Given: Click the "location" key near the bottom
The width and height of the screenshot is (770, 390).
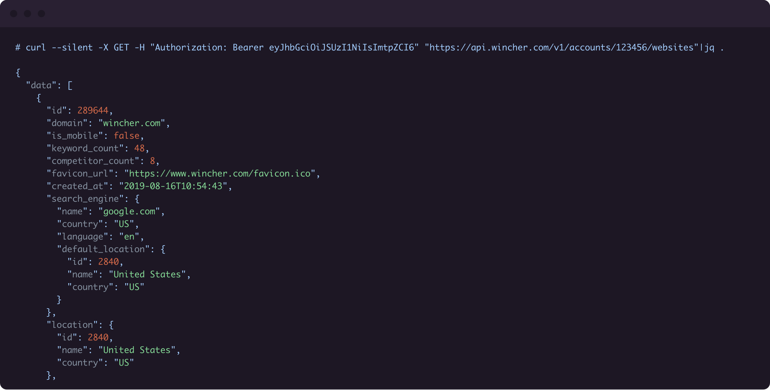Looking at the screenshot, I should (72, 325).
